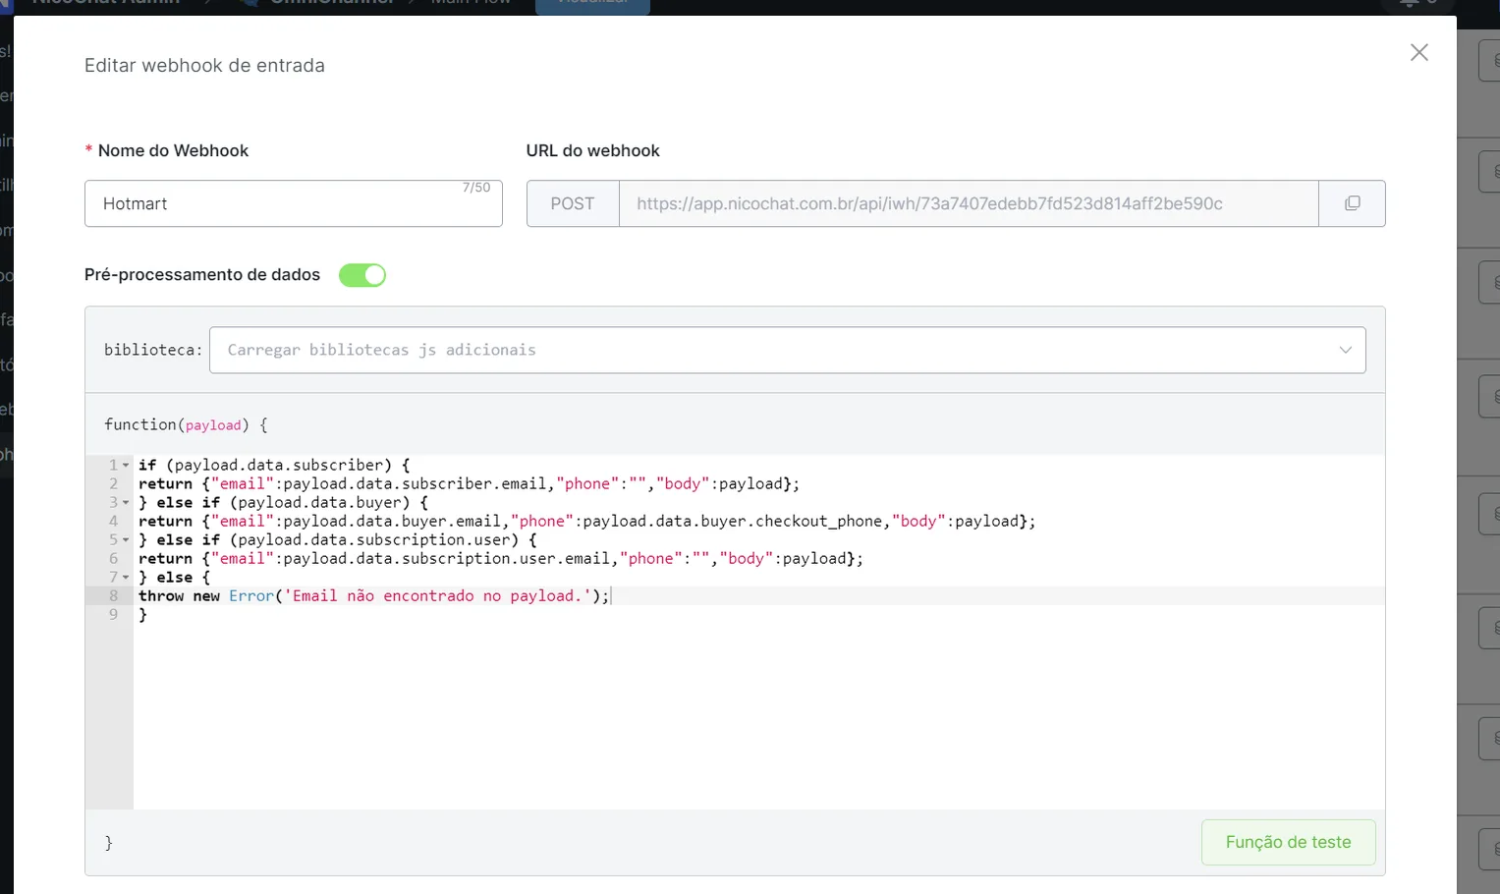The width and height of the screenshot is (1500, 894).
Task: Click the 7/50 character counter
Action: click(x=476, y=188)
